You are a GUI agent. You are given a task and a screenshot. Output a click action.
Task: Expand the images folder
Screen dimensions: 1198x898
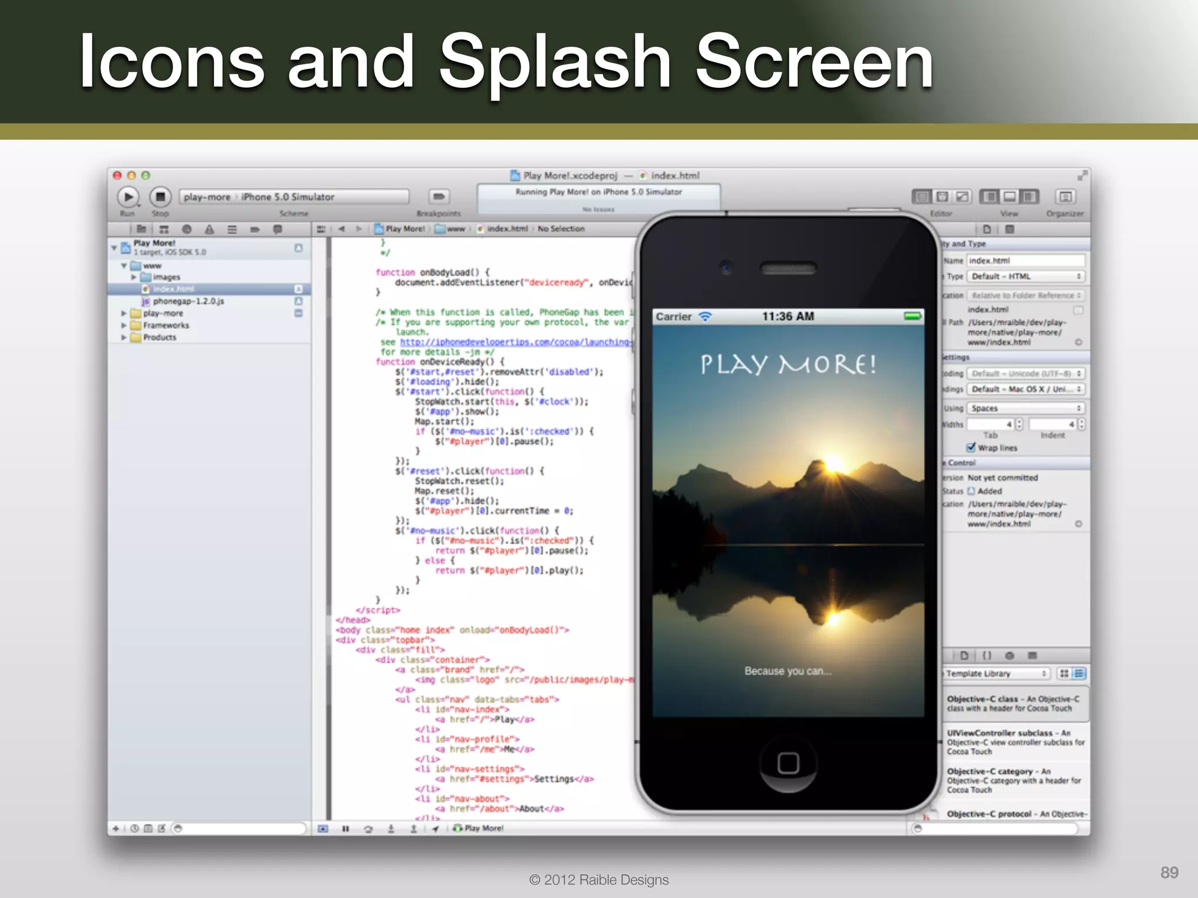point(133,277)
